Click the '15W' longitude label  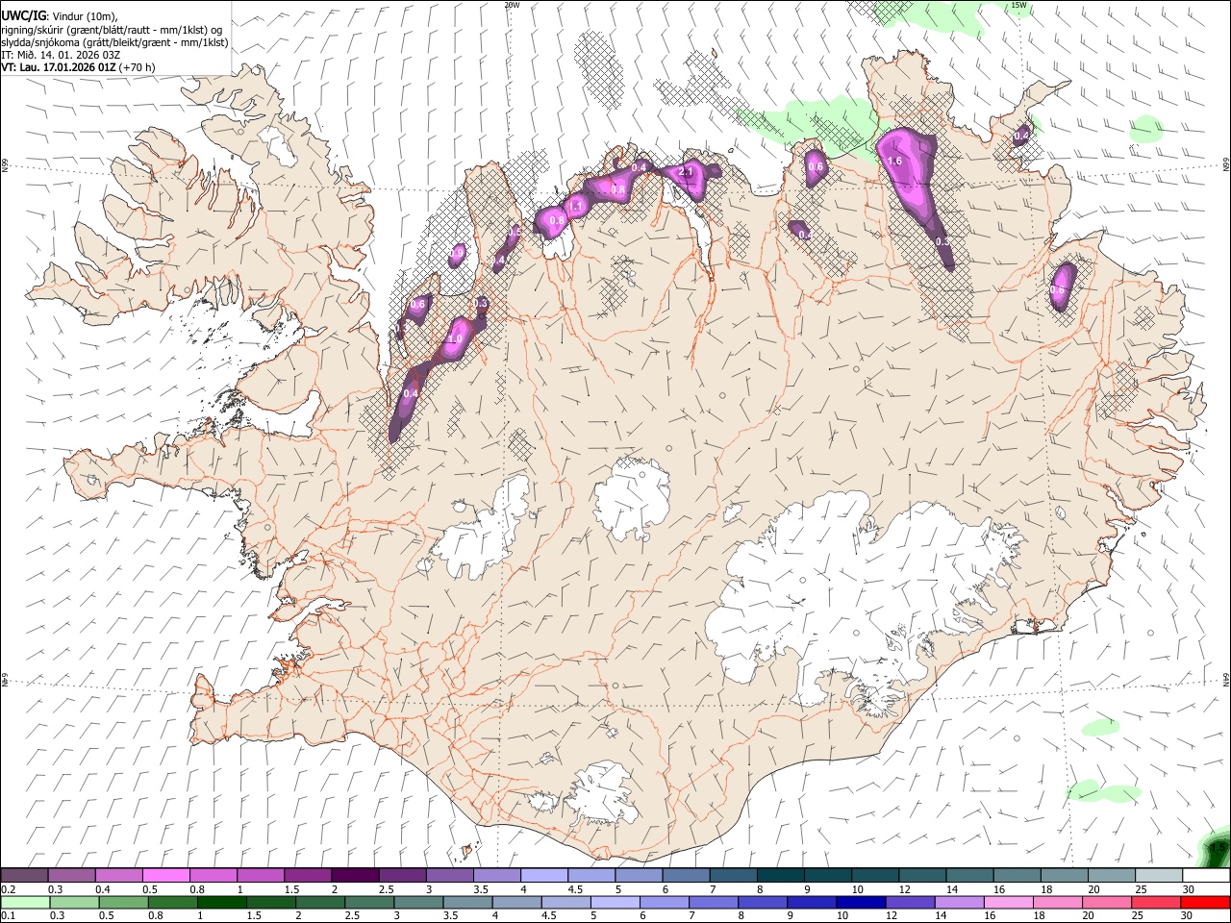pyautogui.click(x=1018, y=5)
